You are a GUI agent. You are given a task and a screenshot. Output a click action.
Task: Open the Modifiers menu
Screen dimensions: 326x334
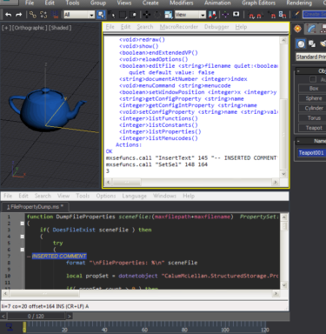(182, 3)
